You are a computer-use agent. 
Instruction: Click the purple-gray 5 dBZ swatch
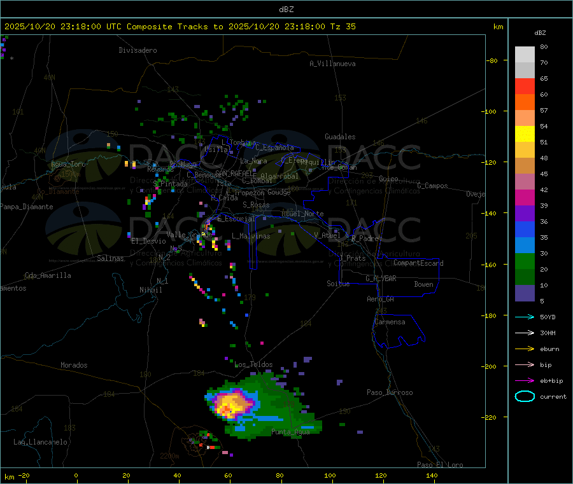point(525,293)
